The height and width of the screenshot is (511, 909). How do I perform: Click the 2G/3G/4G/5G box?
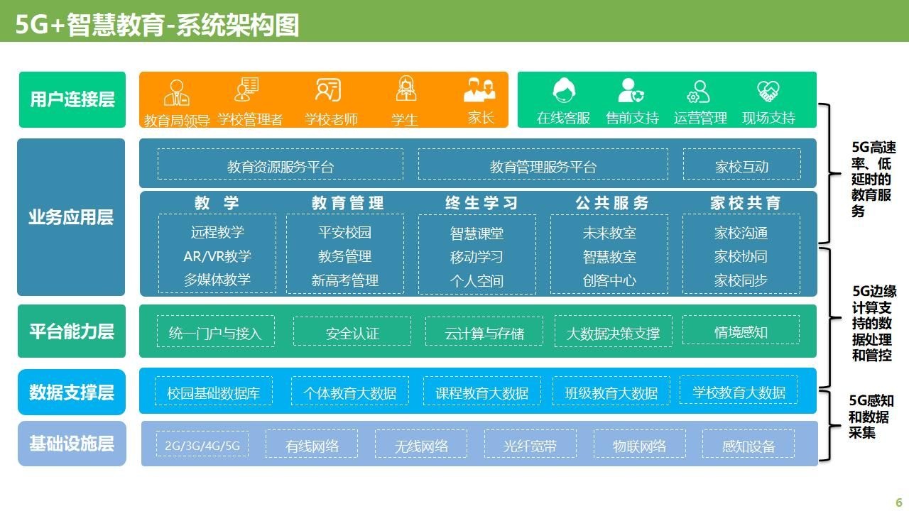pyautogui.click(x=203, y=444)
